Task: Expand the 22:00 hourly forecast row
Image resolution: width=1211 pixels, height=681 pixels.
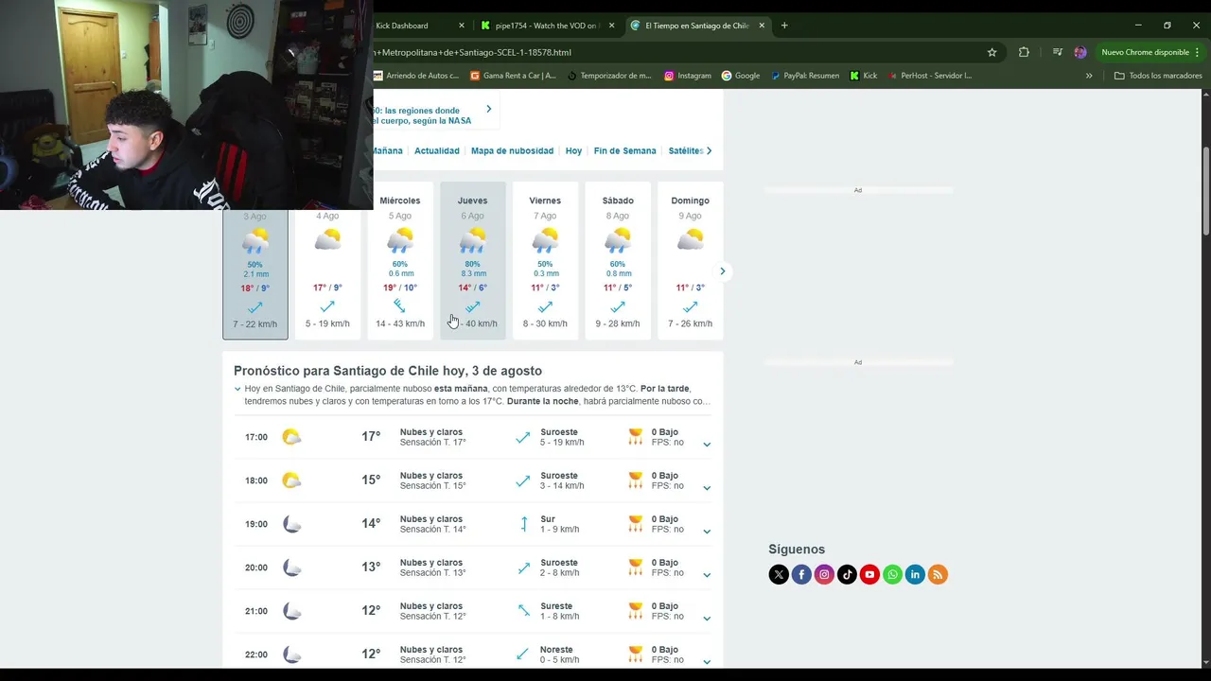Action: click(x=707, y=661)
